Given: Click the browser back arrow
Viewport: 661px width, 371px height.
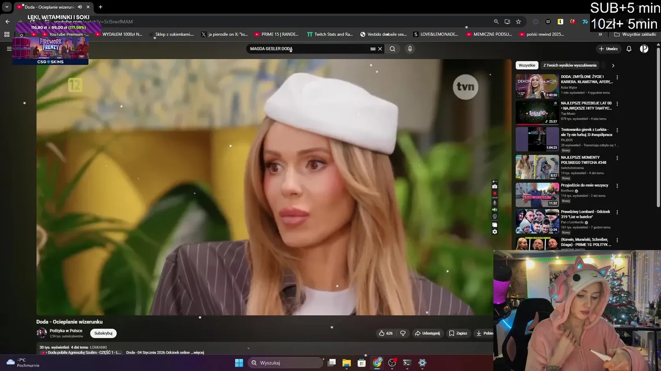Looking at the screenshot, I should (7, 22).
